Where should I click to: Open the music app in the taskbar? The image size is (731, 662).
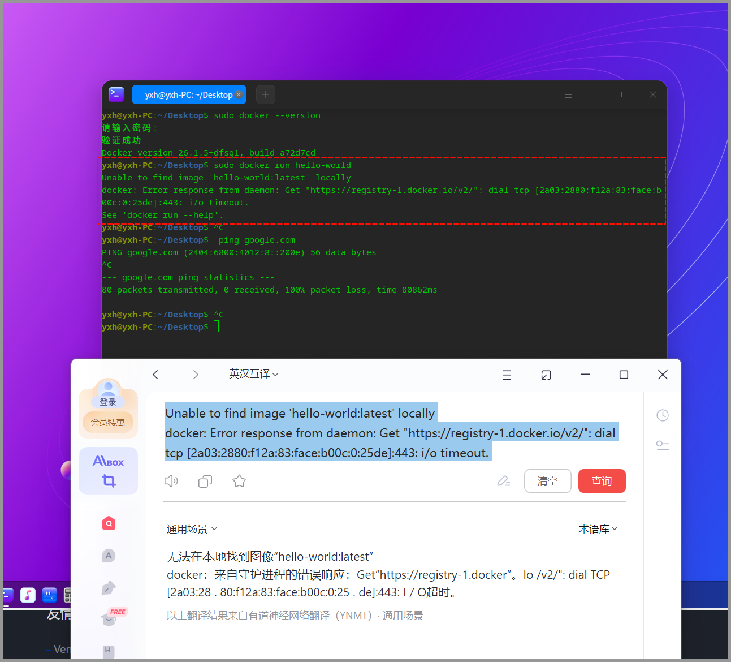pyautogui.click(x=28, y=595)
